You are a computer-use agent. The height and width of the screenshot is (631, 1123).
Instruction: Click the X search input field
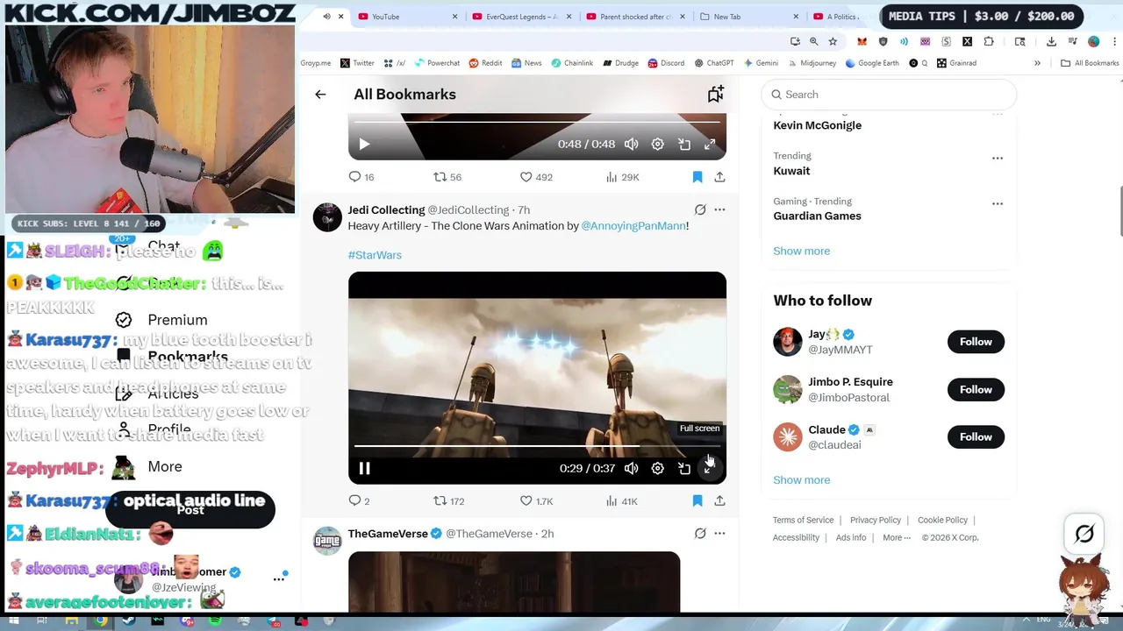(x=889, y=95)
